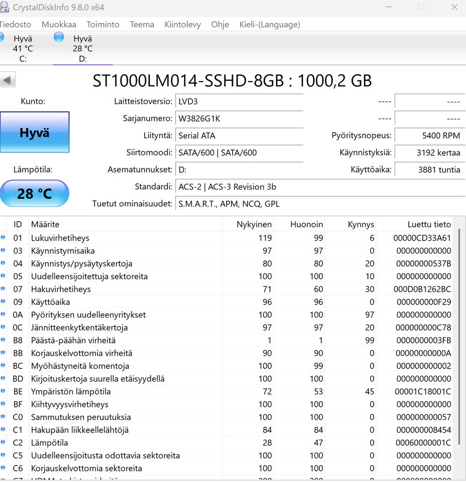
Task: Click the status orb for Päästä-päähän virheitä
Action: [x=3, y=340]
